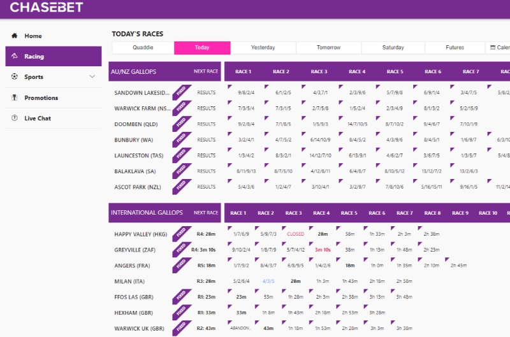
Task: Open the Saturday tab
Action: pos(393,47)
